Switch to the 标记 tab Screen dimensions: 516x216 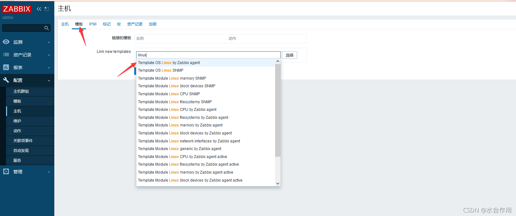[x=107, y=24]
